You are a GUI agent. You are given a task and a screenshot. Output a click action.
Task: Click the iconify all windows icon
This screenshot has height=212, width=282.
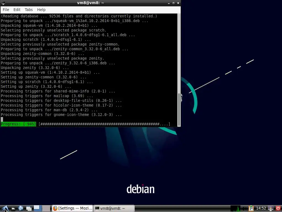tap(29, 209)
